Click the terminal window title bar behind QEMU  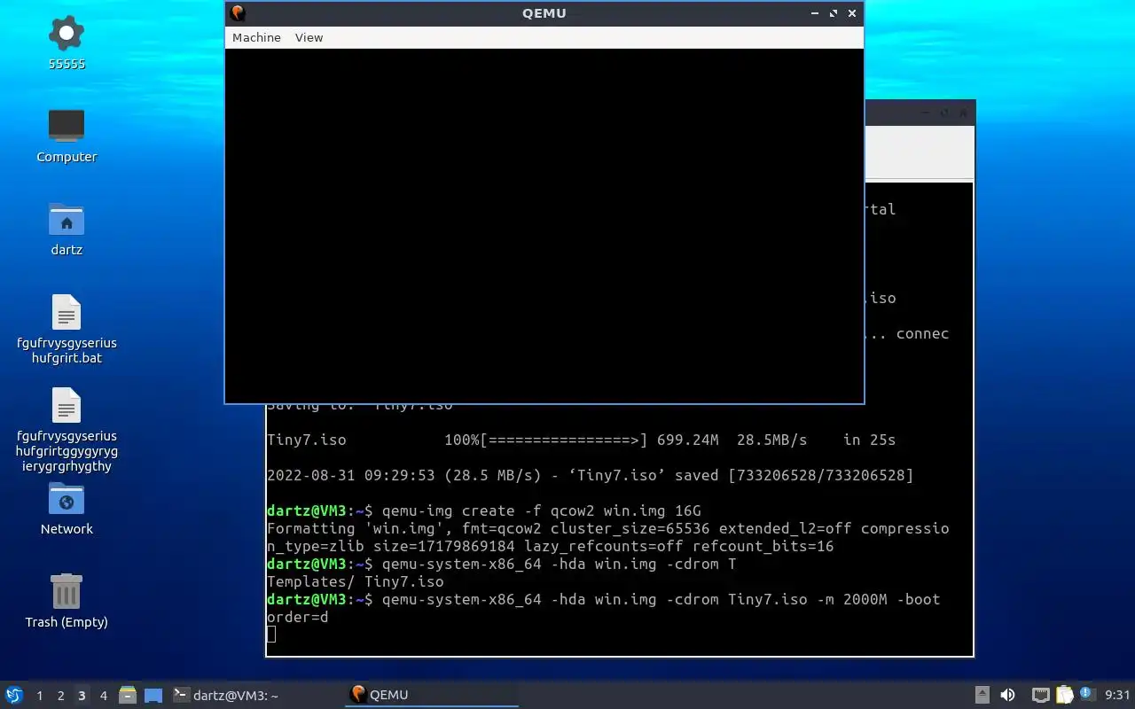point(920,113)
